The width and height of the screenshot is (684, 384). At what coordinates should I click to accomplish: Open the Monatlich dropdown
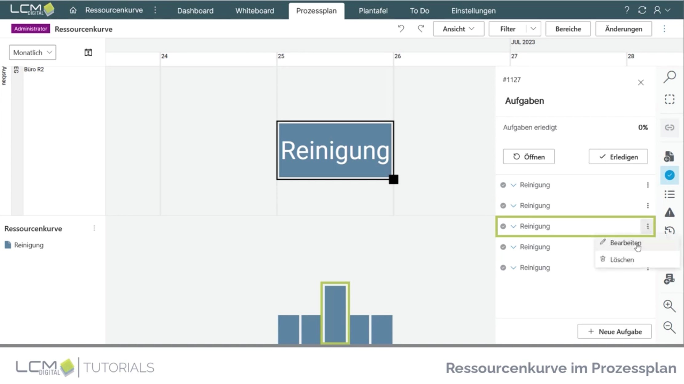[32, 53]
